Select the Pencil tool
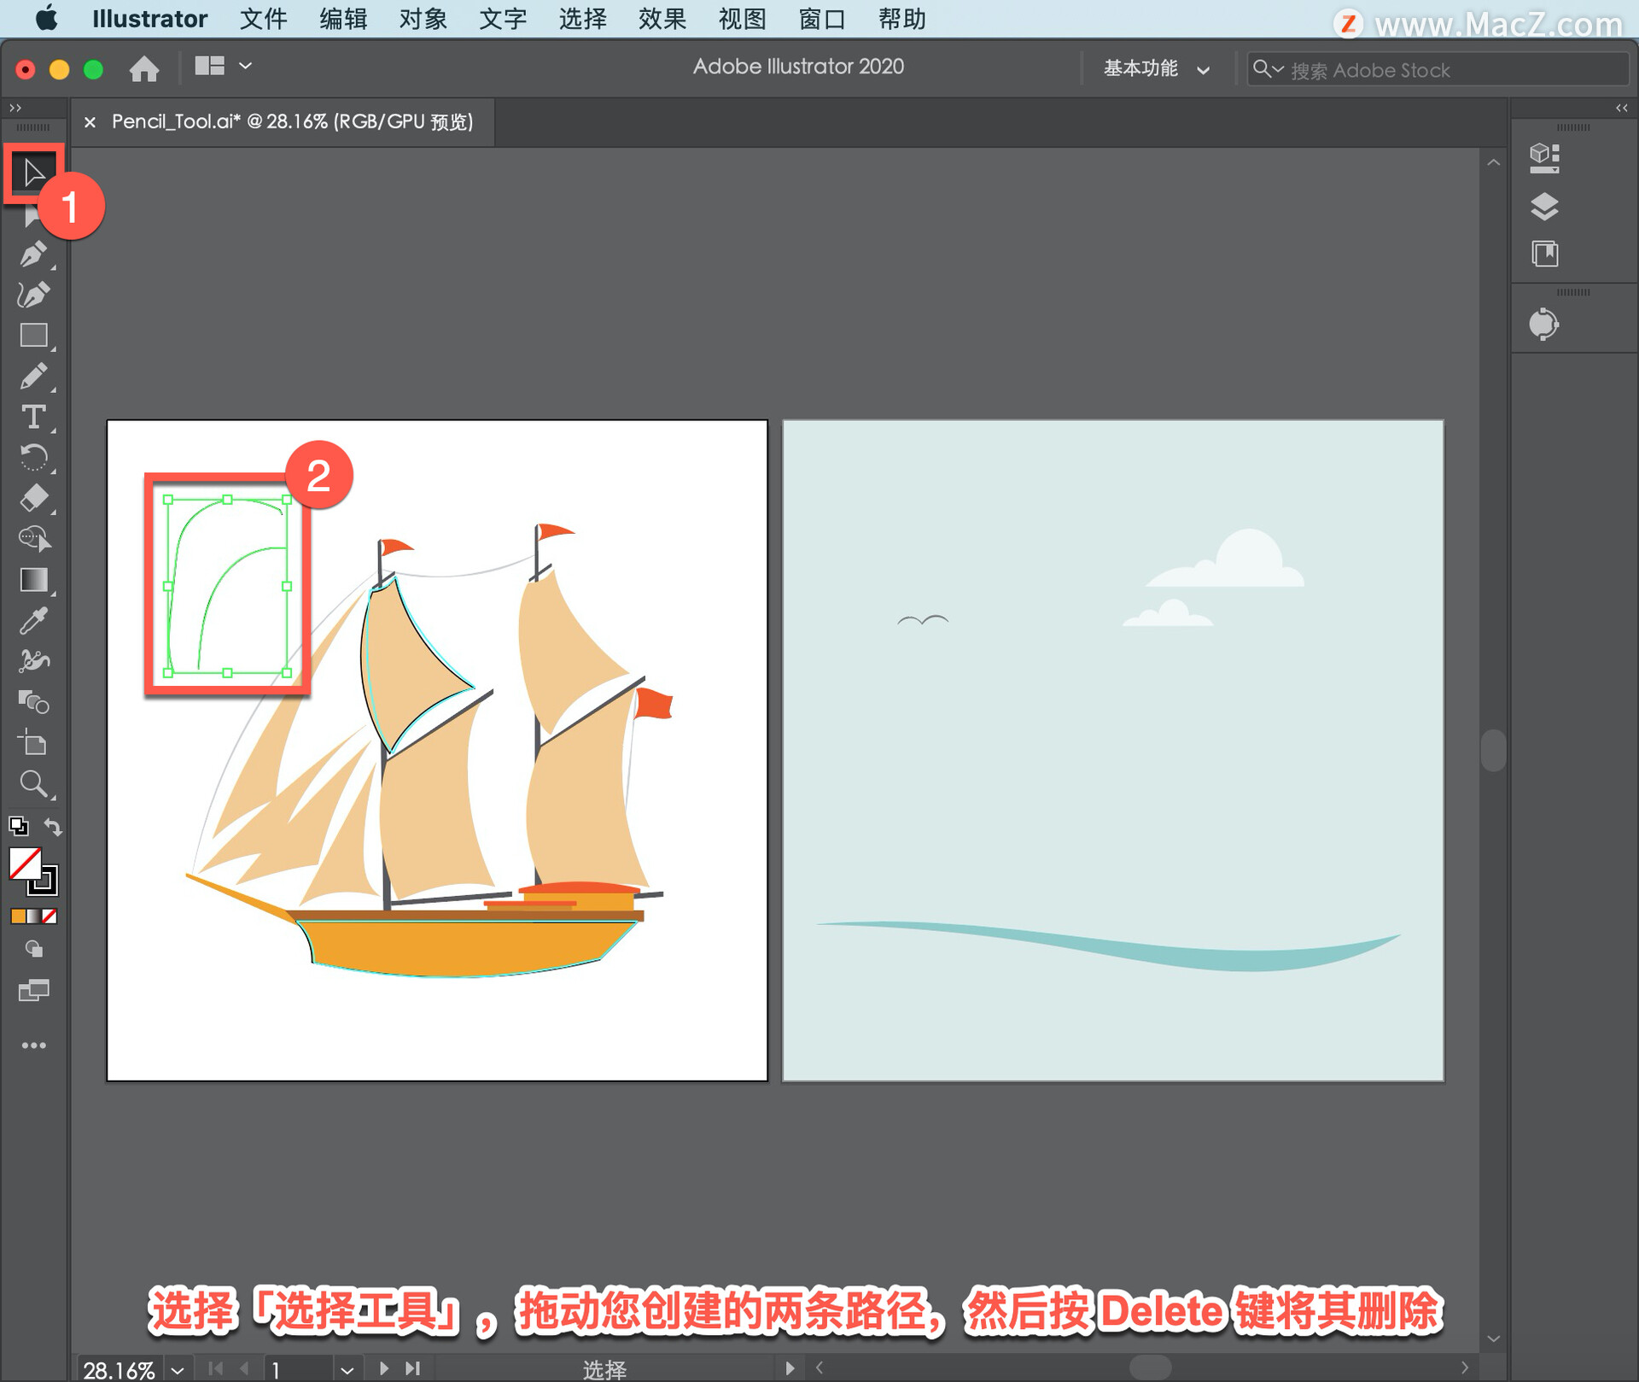Image resolution: width=1639 pixels, height=1382 pixels. 34,376
